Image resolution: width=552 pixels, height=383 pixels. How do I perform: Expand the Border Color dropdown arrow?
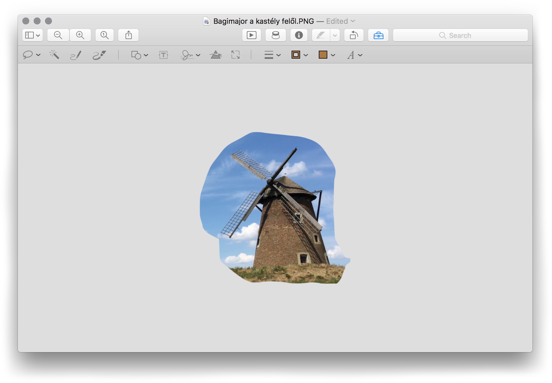[x=306, y=55]
